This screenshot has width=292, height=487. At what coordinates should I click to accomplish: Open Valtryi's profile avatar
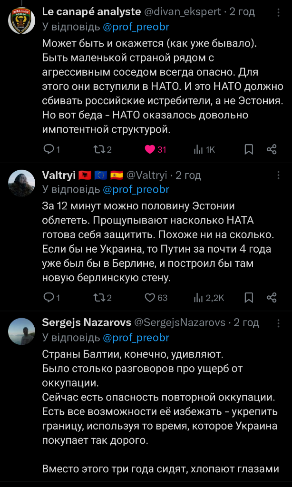point(22,183)
